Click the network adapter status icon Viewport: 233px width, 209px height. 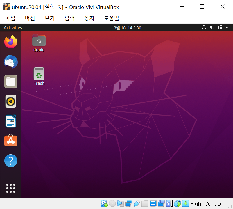point(128,203)
